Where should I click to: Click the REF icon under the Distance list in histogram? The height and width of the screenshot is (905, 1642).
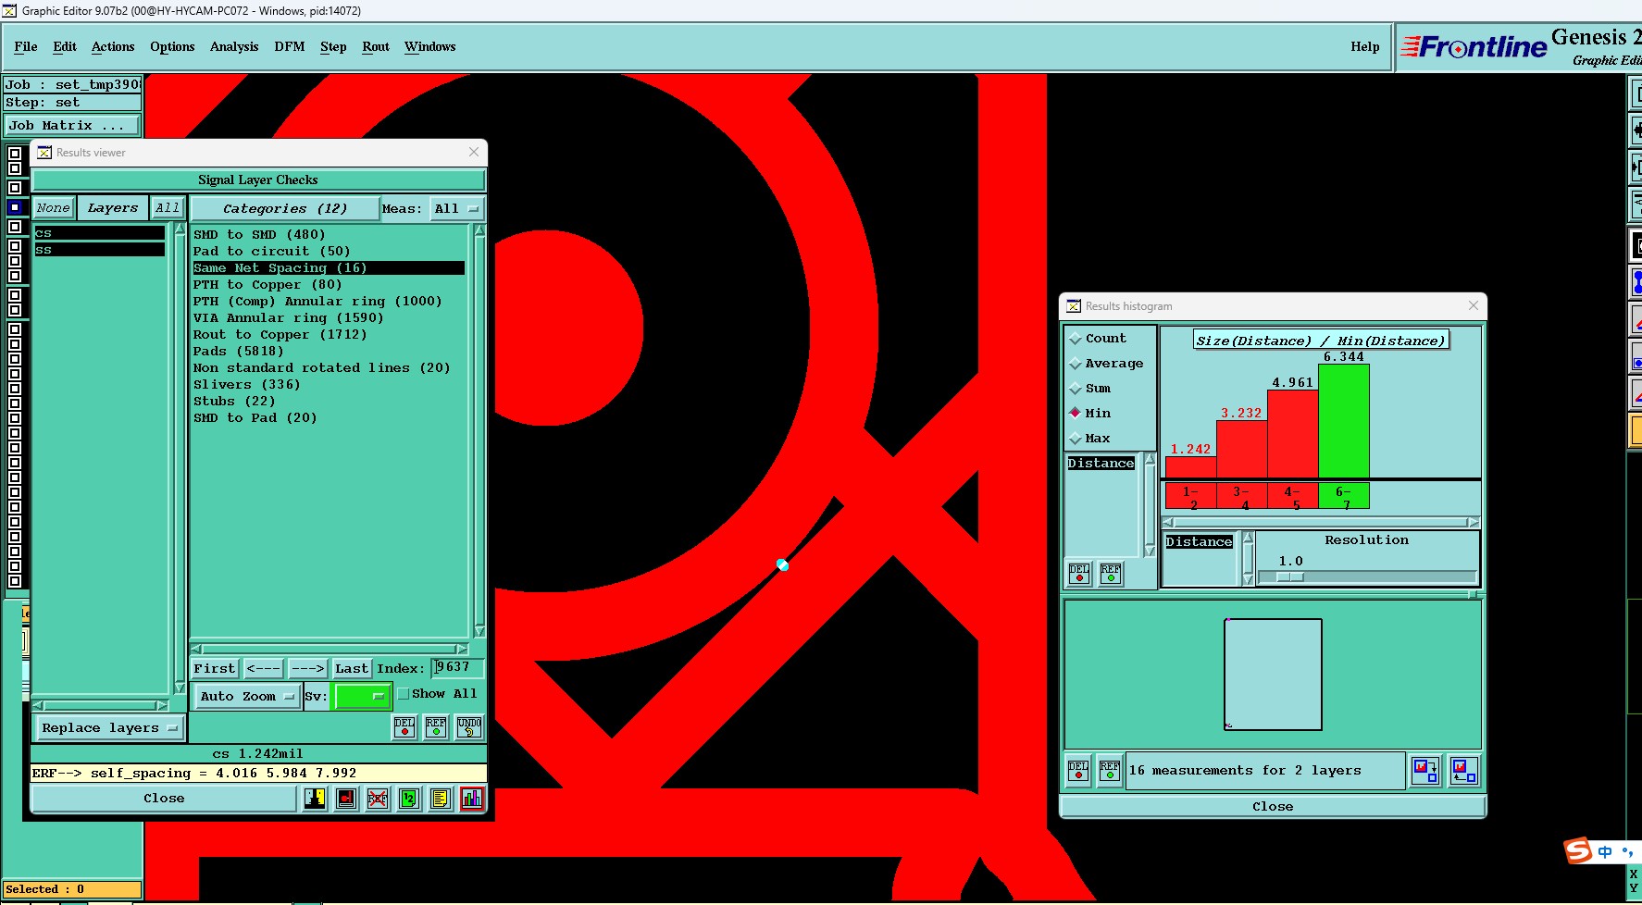(x=1111, y=574)
